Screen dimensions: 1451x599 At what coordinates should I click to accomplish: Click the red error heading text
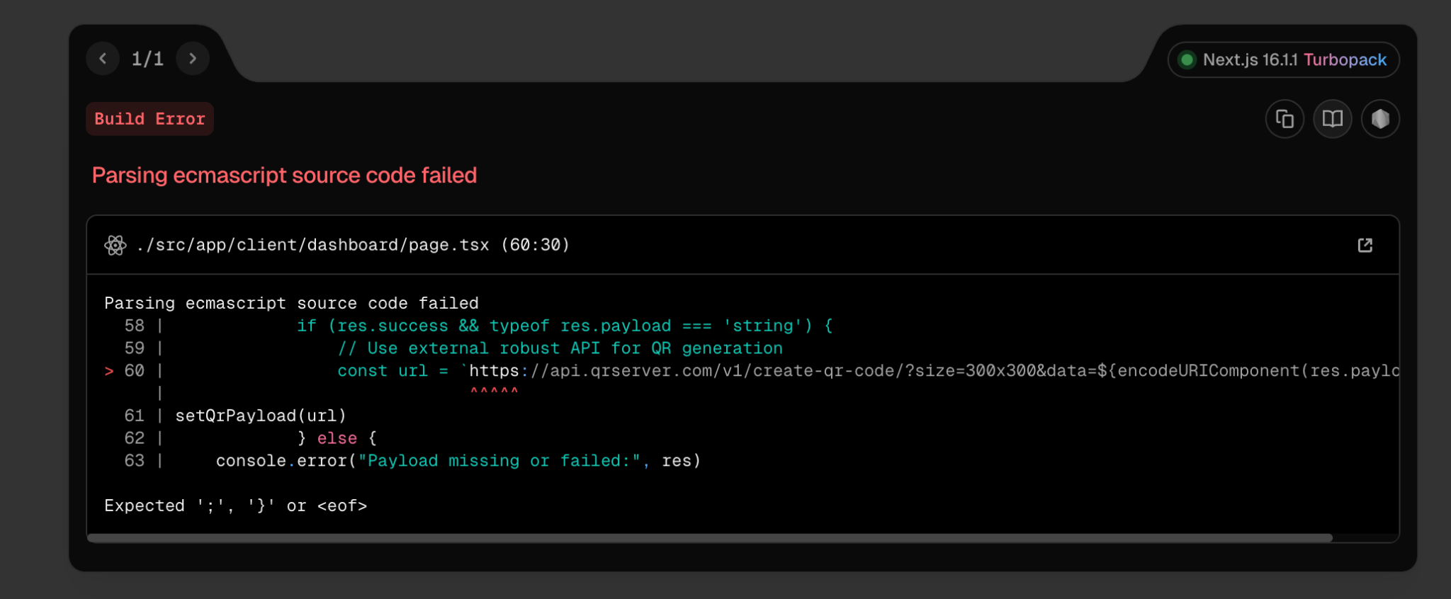point(284,176)
